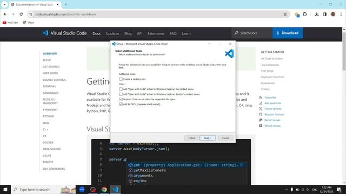Open the Blog menu item
The image size is (346, 194).
pyautogui.click(x=128, y=33)
